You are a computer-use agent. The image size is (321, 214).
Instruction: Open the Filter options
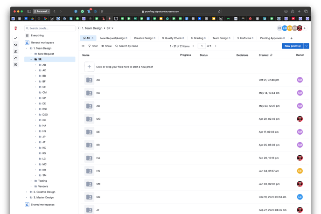pyautogui.click(x=93, y=46)
